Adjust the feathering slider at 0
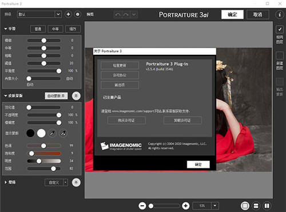The height and width of the screenshot is (212, 286). (44, 107)
